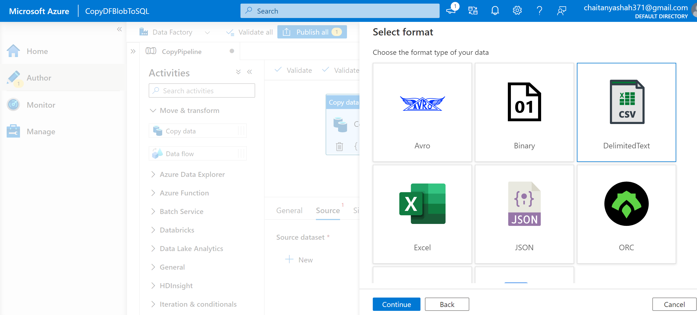The image size is (697, 315).
Task: Choose the JSON format tile
Action: 524,214
